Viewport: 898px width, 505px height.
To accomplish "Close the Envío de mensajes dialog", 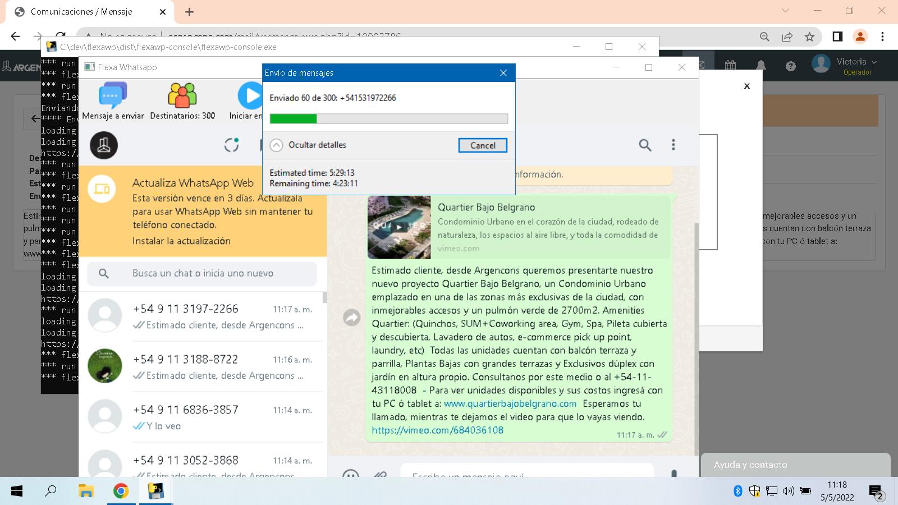I will click(x=503, y=73).
